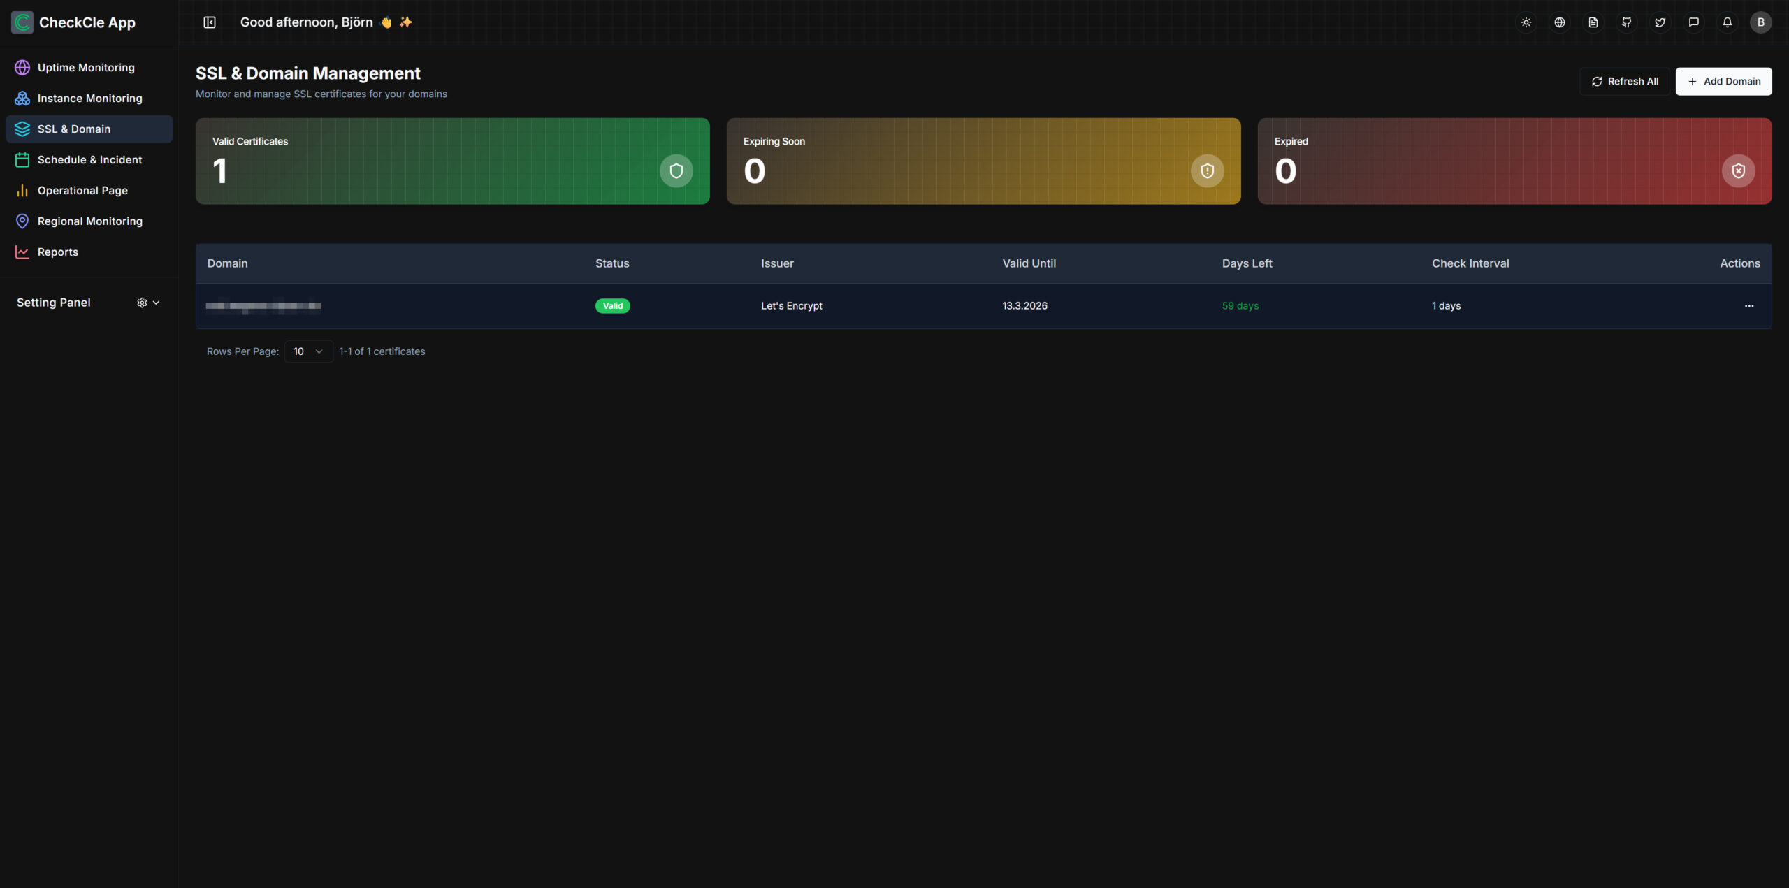The image size is (1789, 888).
Task: Open the documentation file icon
Action: pos(1593,22)
